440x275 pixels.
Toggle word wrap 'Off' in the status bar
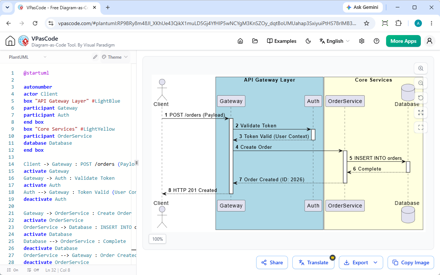33,270
